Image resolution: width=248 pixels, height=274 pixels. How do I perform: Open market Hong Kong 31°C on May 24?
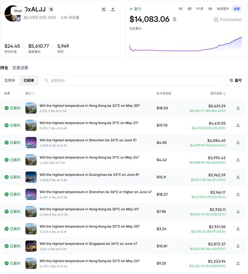(89, 158)
